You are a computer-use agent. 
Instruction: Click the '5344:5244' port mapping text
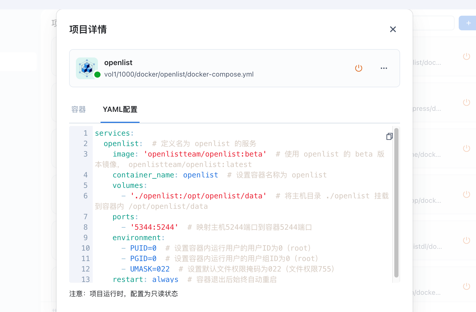(154, 227)
